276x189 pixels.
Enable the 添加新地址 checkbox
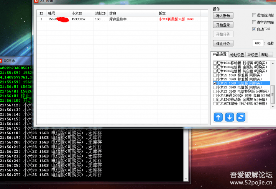(x=254, y=15)
